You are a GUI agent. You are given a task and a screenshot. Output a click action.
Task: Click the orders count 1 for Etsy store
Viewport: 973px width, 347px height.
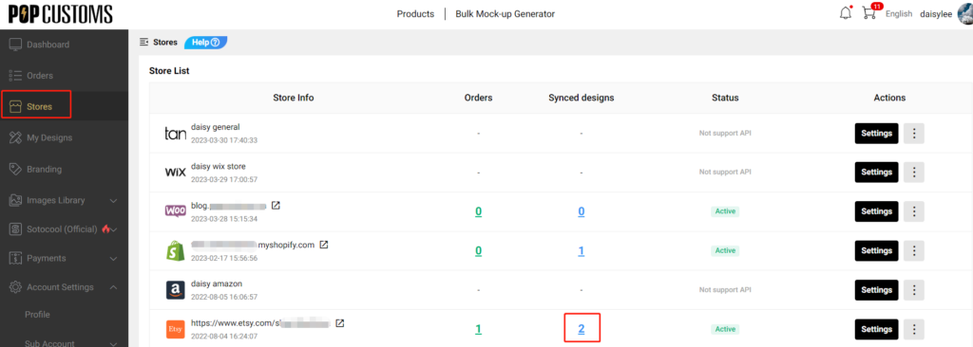point(479,329)
